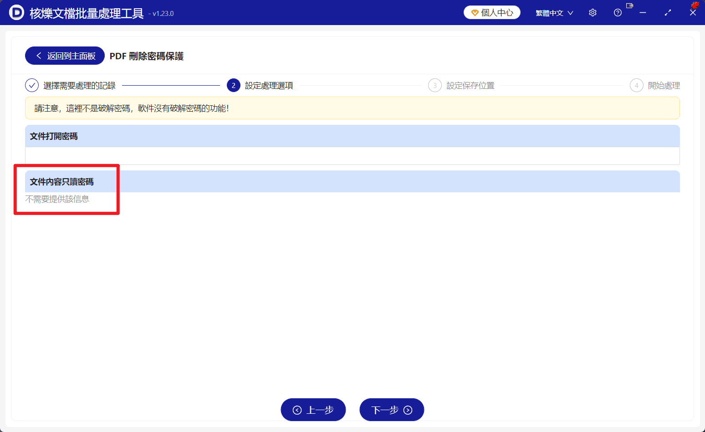
Task: Click the 文件打開密碼 section header
Action: [352, 136]
